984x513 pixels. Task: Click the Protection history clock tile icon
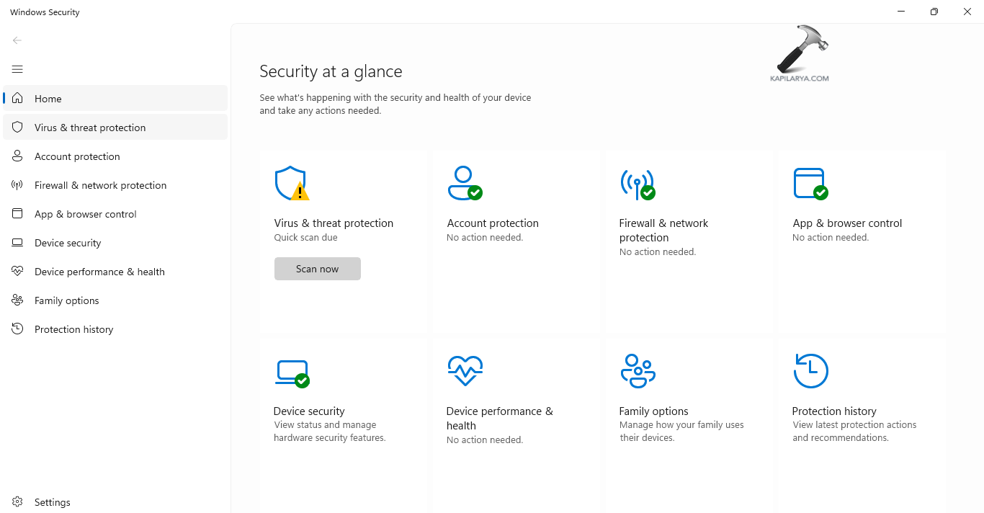coord(810,371)
